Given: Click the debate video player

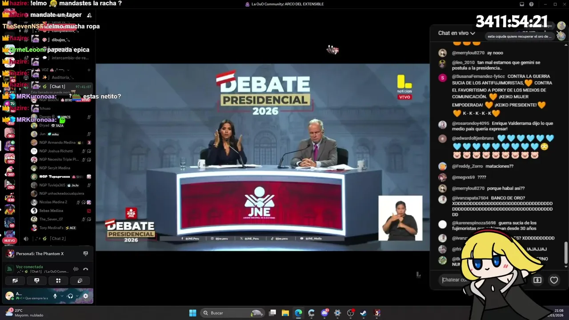Looking at the screenshot, I should (x=263, y=157).
